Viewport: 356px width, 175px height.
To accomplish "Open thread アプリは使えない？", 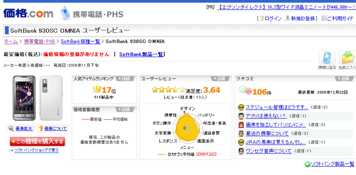I will click(x=266, y=116).
